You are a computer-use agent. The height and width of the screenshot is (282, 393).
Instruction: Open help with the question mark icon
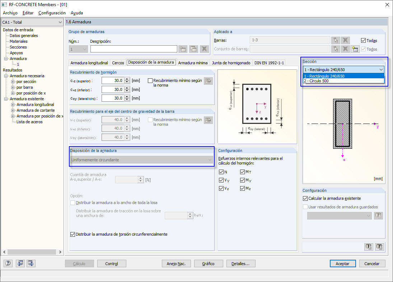click(x=8, y=263)
